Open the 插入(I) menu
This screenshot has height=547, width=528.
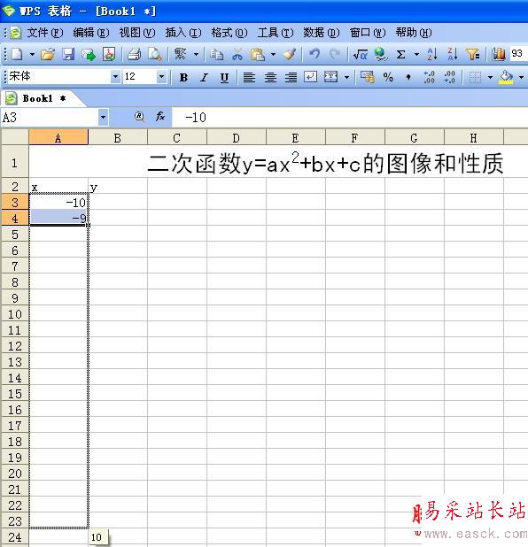183,33
